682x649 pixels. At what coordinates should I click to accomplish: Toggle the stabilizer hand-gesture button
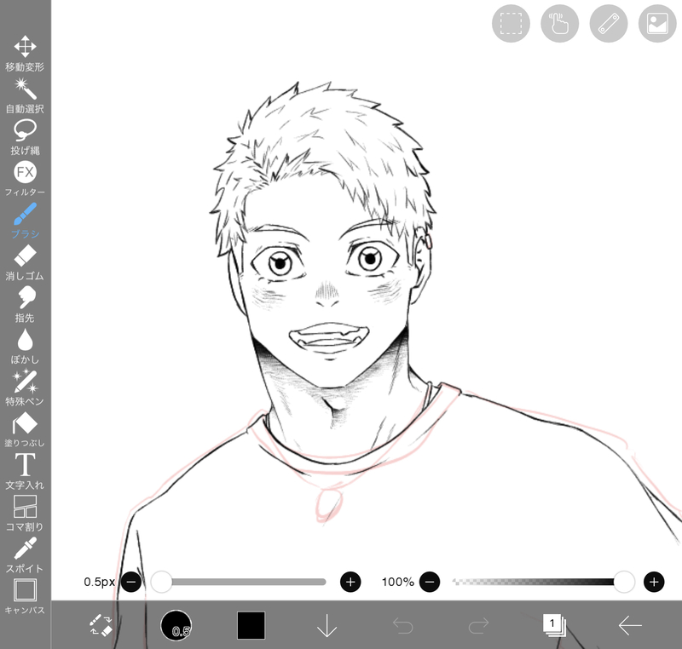coord(559,24)
